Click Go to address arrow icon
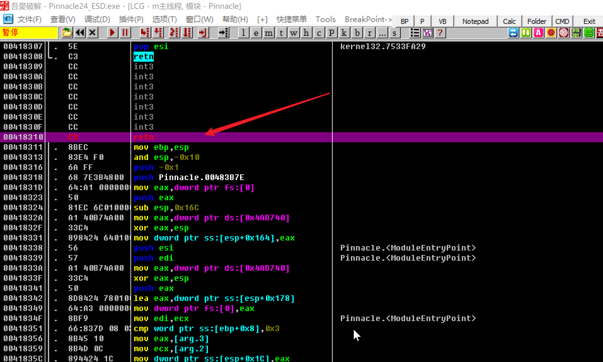The width and height of the screenshot is (603, 362). coord(223,33)
